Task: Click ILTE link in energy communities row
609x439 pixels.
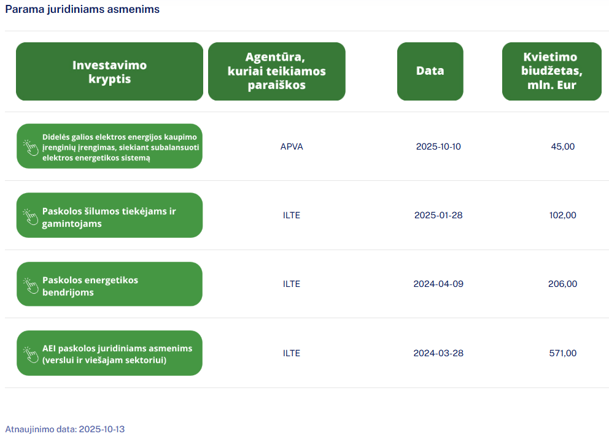Action: pos(292,284)
